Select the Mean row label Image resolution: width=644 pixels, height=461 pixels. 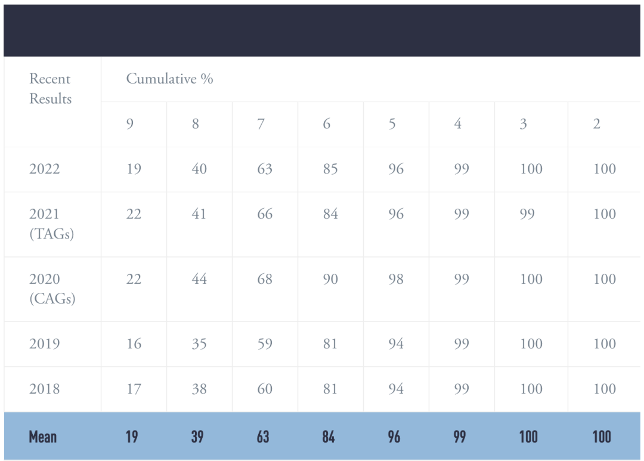(x=43, y=437)
